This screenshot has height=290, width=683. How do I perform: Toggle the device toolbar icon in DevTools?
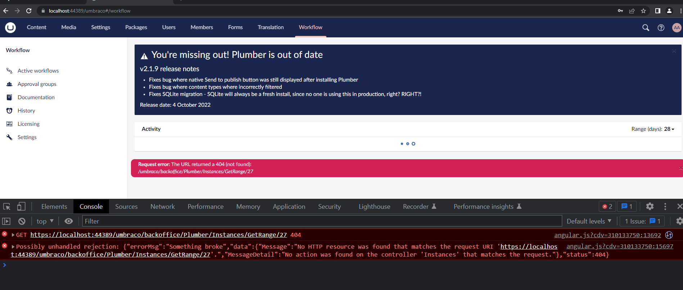point(21,206)
